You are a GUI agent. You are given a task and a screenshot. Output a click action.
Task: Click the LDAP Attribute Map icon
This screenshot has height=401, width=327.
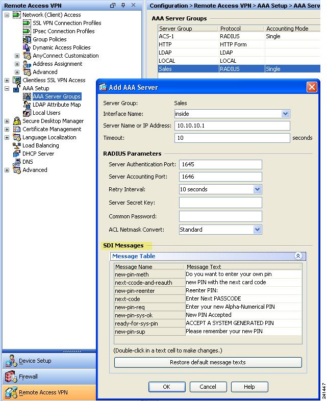[x=27, y=105]
